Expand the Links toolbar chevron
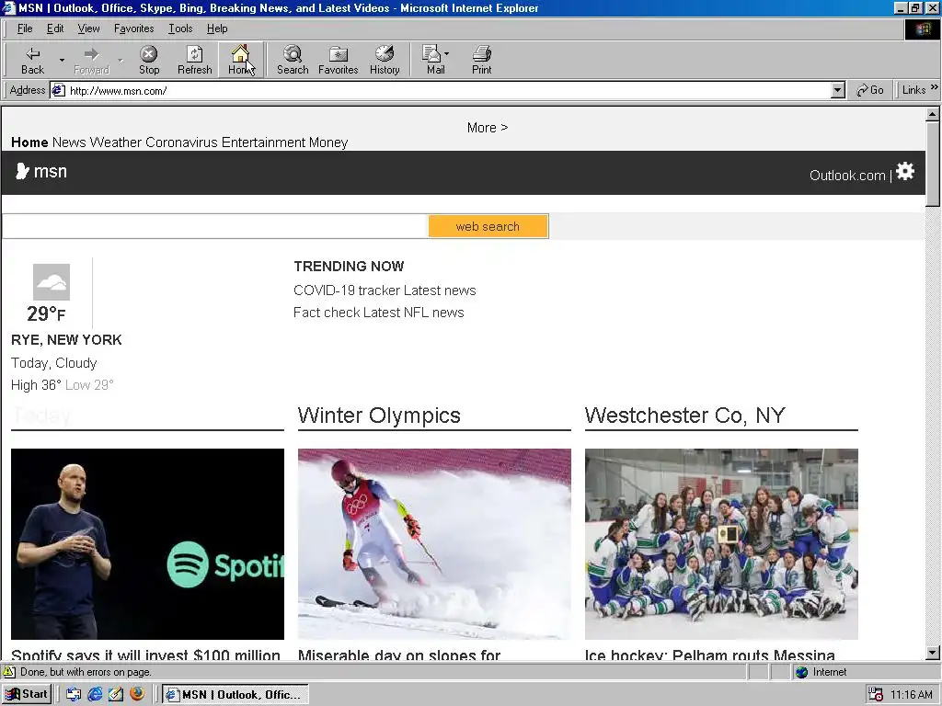 click(935, 87)
